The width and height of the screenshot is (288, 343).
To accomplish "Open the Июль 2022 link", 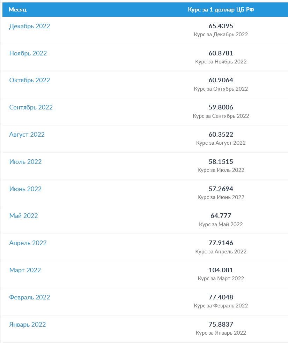I will [25, 162].
